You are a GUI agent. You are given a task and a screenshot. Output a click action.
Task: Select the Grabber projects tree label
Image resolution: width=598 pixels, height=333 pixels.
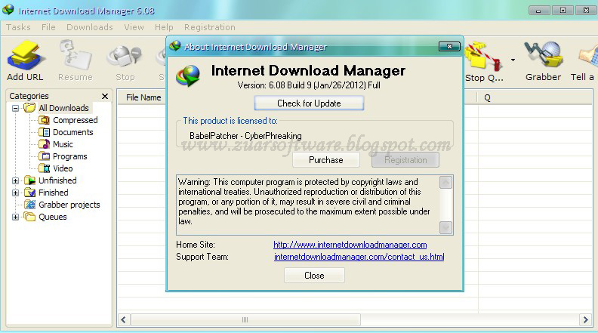tap(69, 205)
